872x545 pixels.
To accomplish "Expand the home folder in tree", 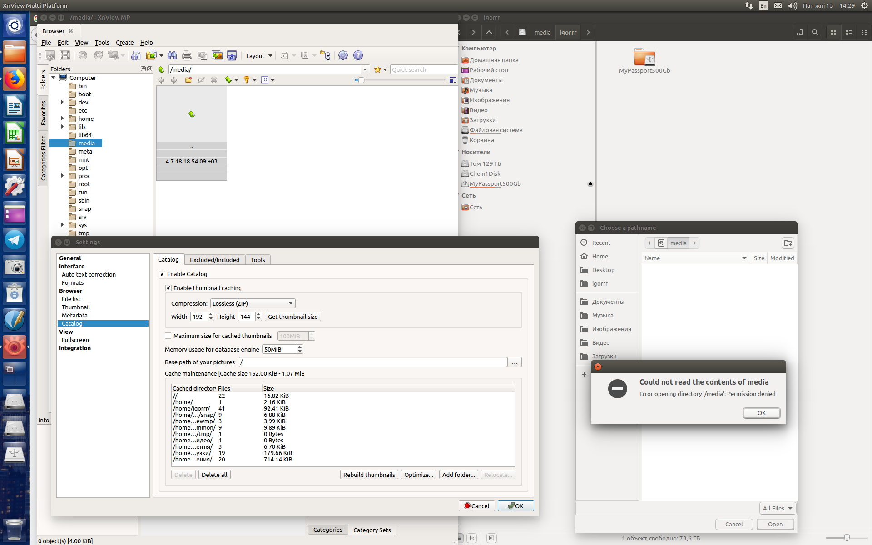I will pyautogui.click(x=63, y=119).
